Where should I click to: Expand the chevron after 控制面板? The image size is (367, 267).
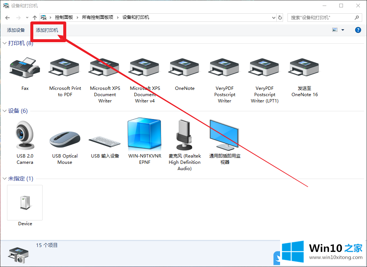click(77, 17)
